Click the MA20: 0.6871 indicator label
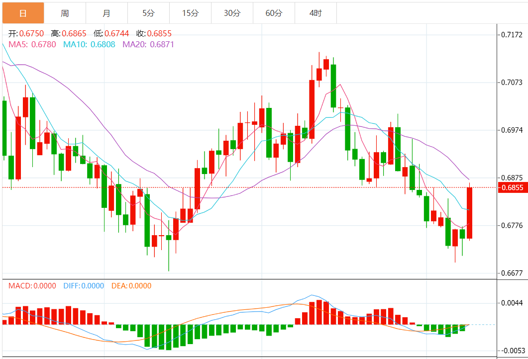The image size is (528, 359). click(148, 44)
